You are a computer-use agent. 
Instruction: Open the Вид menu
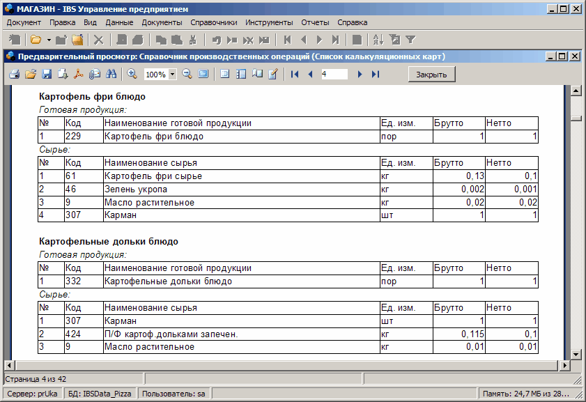click(x=90, y=22)
